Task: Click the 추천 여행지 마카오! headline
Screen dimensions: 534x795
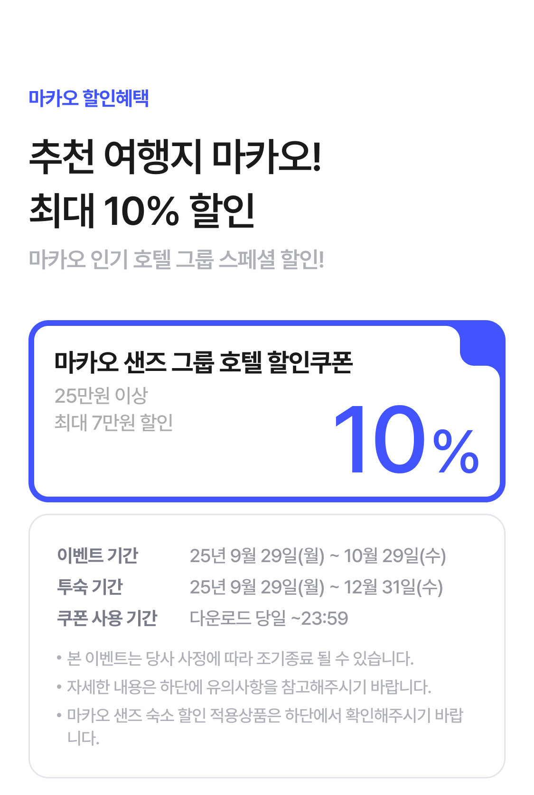Action: click(x=176, y=156)
